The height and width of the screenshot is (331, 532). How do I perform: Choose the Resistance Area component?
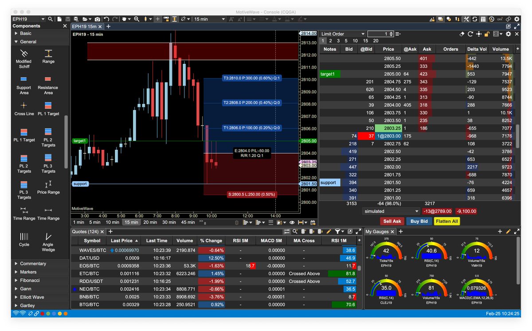(48, 85)
